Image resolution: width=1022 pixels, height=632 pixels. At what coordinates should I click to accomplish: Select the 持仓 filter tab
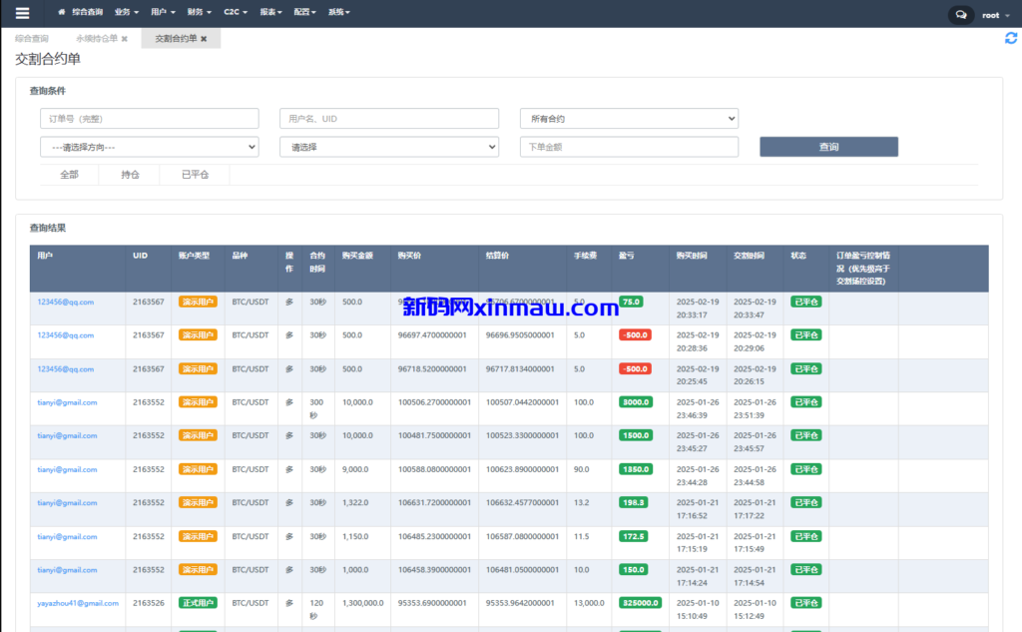(130, 175)
